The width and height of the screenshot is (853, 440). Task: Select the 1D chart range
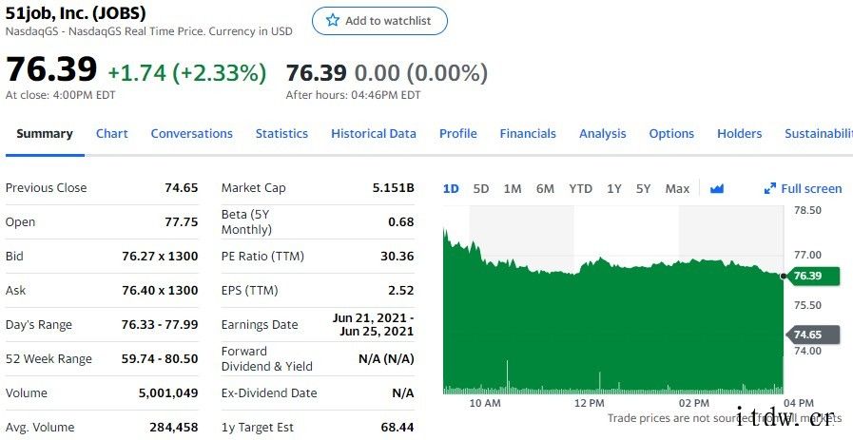(451, 188)
